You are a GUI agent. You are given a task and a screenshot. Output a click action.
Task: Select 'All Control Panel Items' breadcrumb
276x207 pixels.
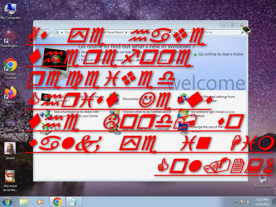click(x=107, y=32)
